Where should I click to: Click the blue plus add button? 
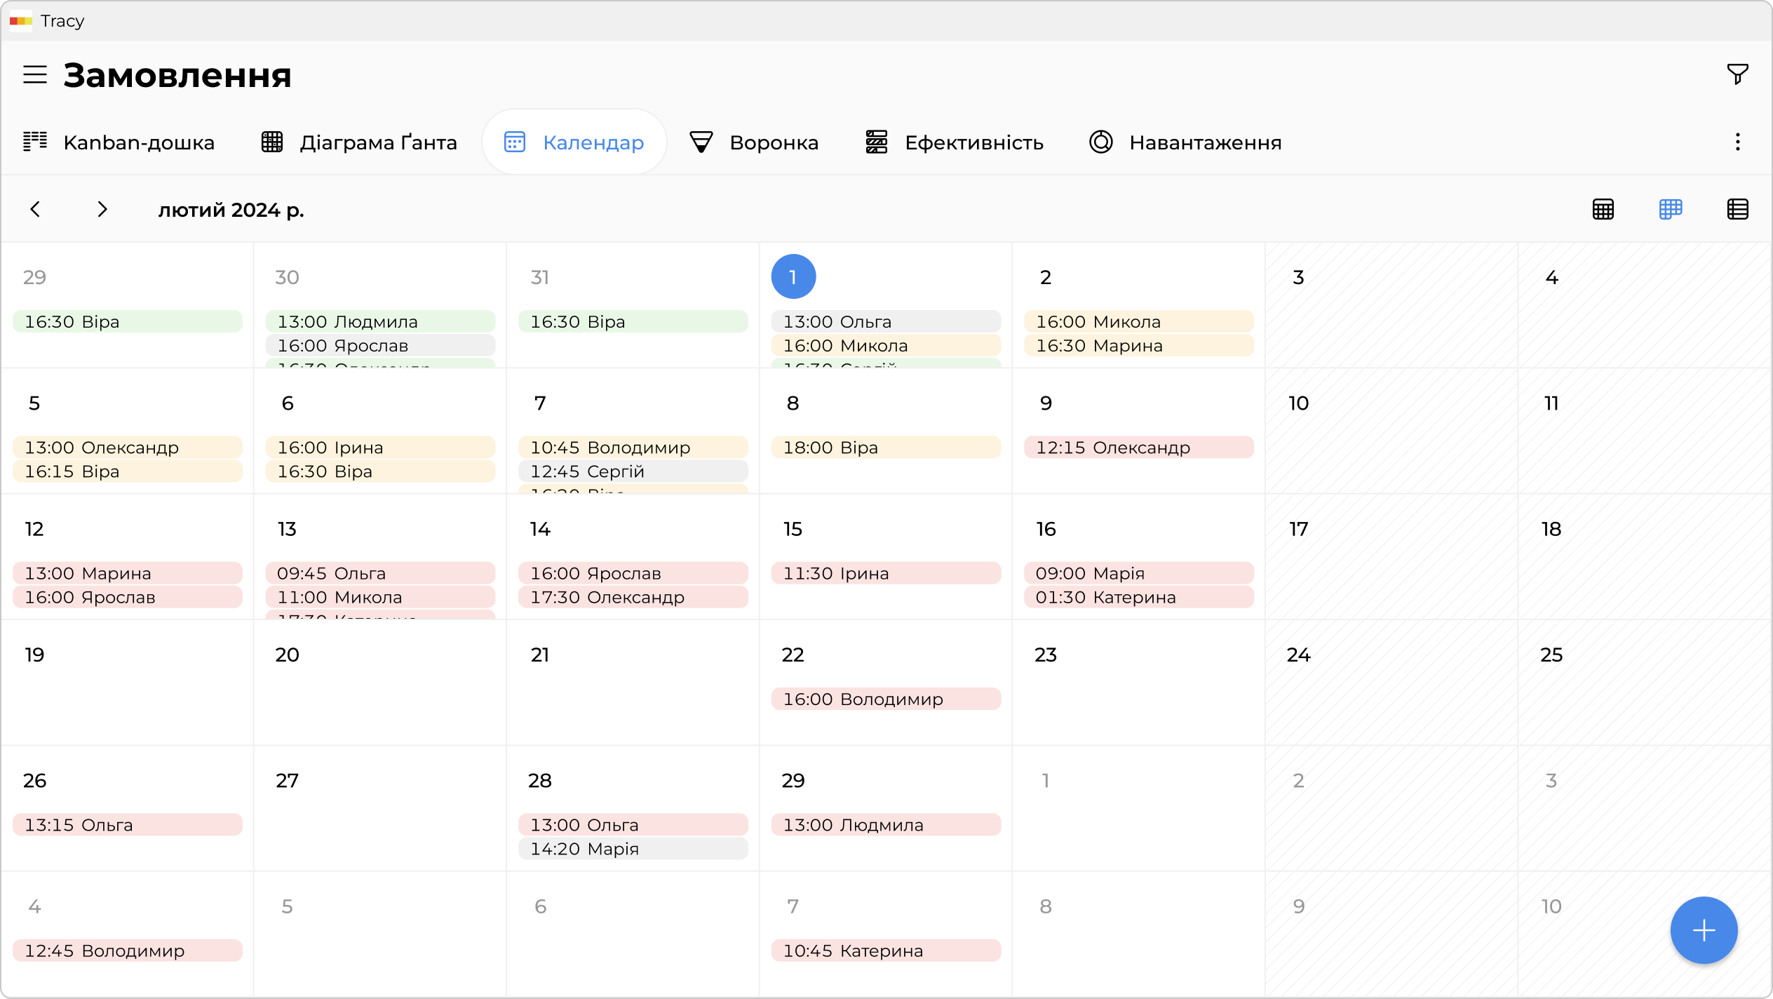point(1704,930)
